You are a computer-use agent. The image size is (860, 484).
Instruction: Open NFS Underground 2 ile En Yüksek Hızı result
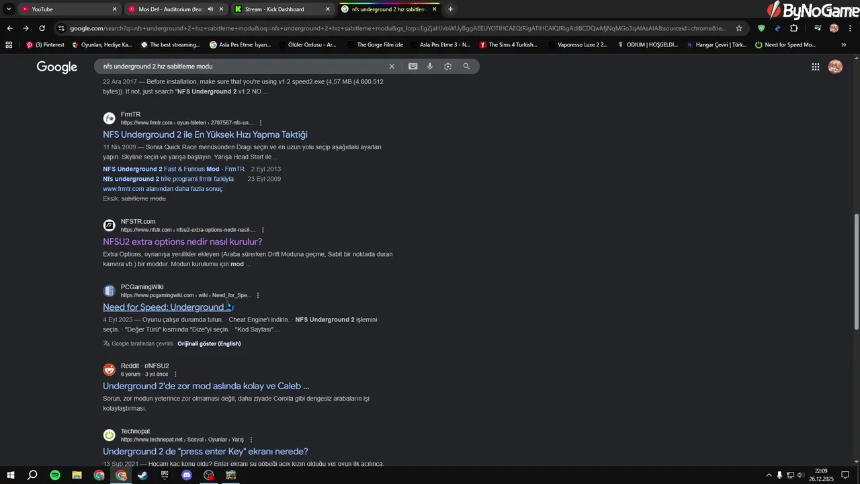(205, 134)
